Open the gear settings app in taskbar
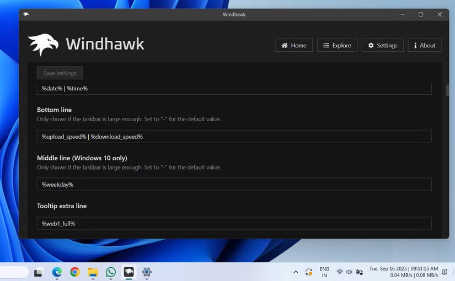This screenshot has height=281, width=455. pos(147,272)
